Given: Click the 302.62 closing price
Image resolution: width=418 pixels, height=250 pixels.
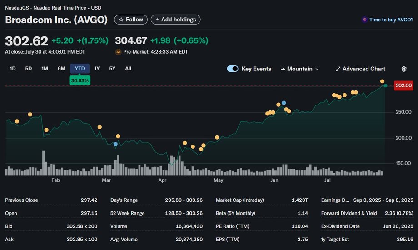Looking at the screenshot, I should coord(26,41).
